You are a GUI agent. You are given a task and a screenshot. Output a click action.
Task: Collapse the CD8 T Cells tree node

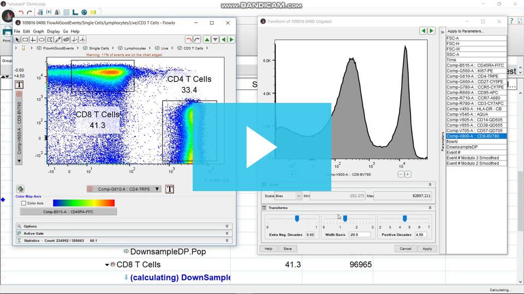107,265
